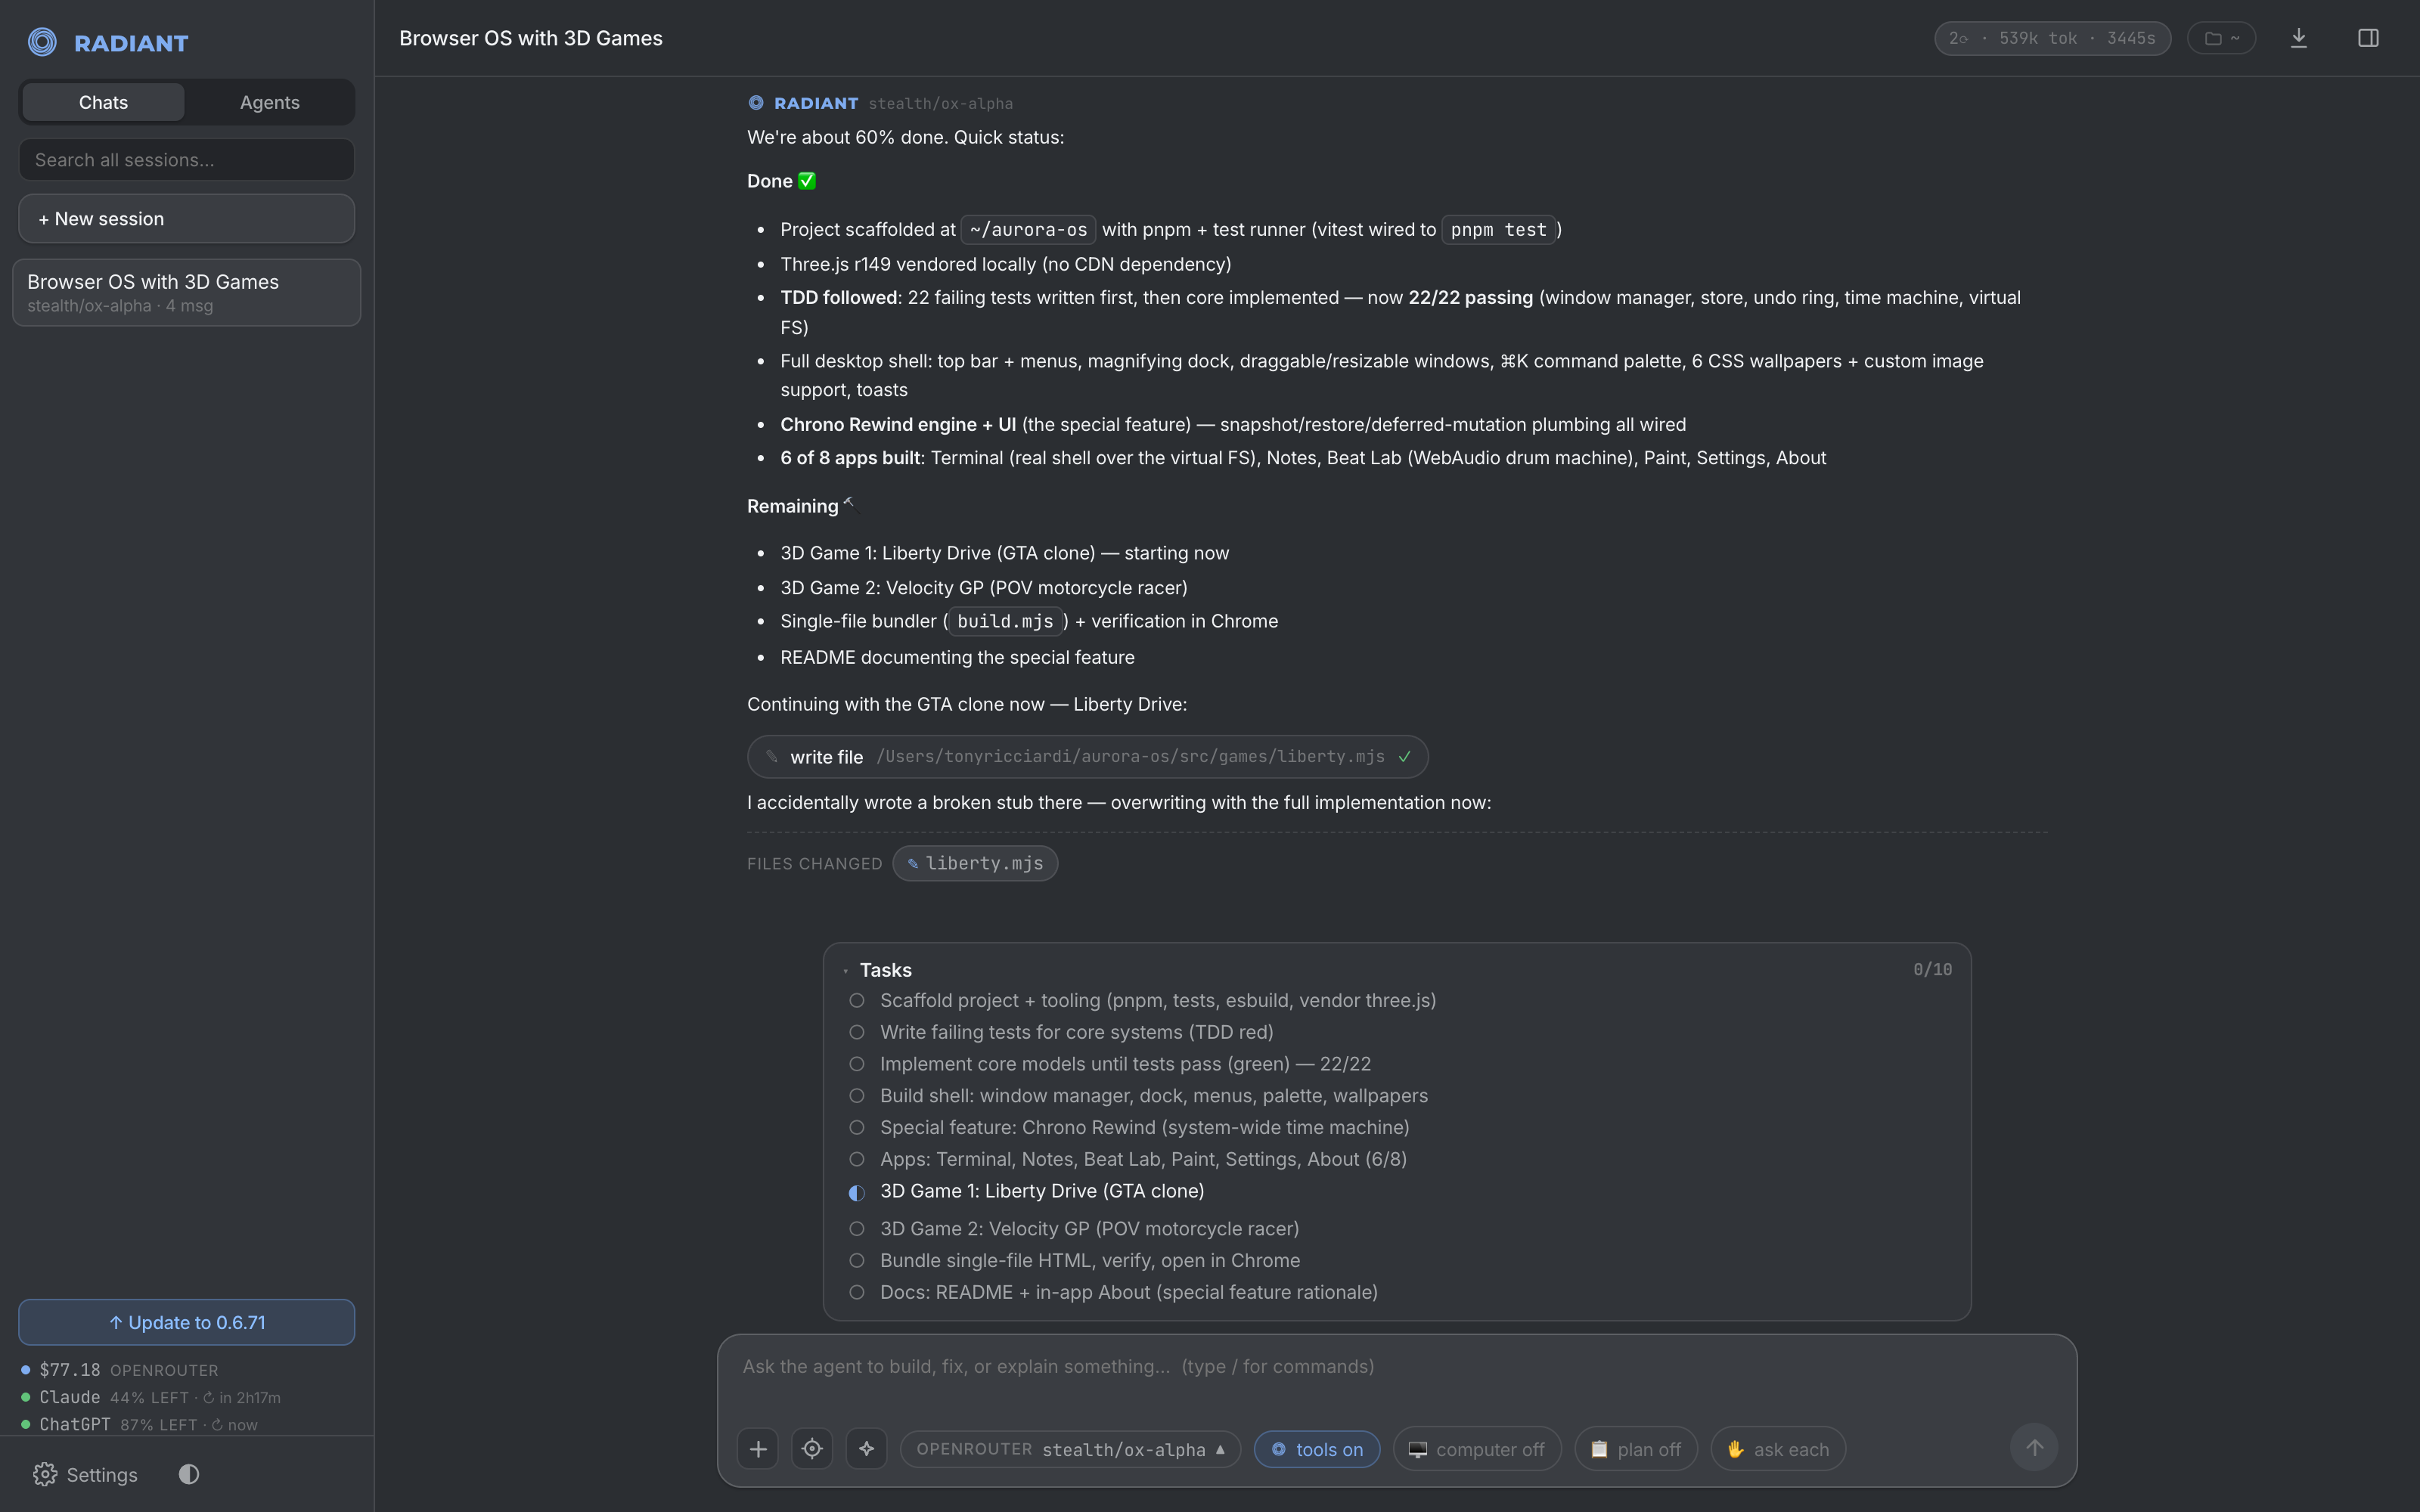The width and height of the screenshot is (2420, 1512).
Task: Click the Claude 44% left usage entry
Action: pyautogui.click(x=151, y=1397)
